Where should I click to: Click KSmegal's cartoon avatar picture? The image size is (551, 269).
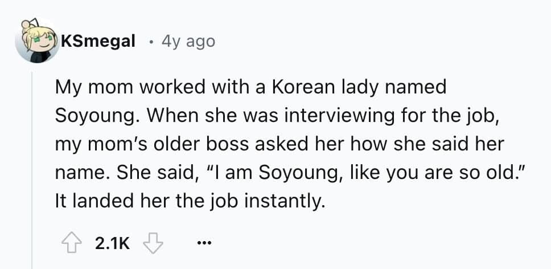(x=38, y=41)
